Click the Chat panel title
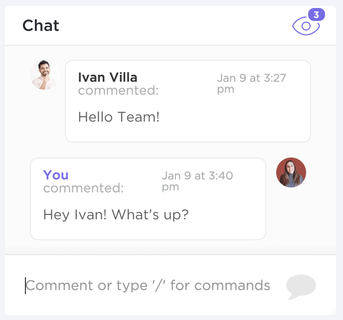 pos(41,25)
